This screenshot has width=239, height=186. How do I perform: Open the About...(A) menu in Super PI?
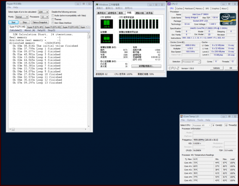point(30,30)
